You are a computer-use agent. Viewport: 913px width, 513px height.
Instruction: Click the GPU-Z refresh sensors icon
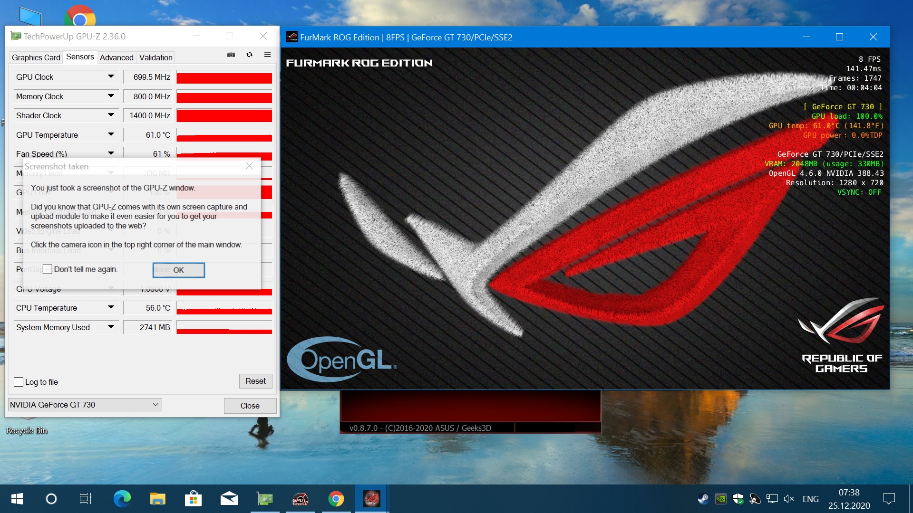coord(249,55)
